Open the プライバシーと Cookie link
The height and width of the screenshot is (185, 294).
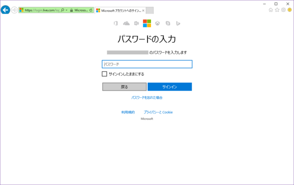[158, 112]
